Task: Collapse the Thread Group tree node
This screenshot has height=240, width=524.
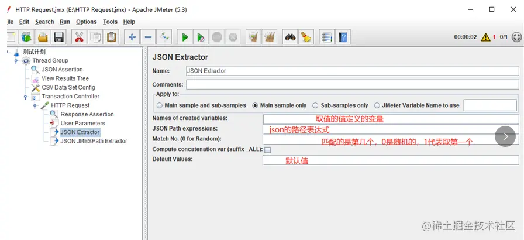Action: pos(16,61)
